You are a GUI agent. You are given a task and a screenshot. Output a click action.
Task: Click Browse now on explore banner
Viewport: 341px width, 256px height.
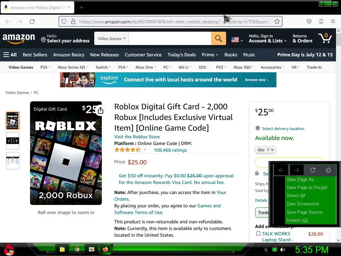point(257,80)
